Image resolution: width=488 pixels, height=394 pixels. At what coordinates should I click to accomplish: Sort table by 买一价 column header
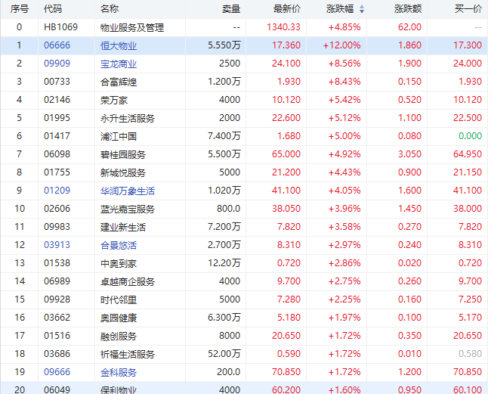pyautogui.click(x=468, y=9)
